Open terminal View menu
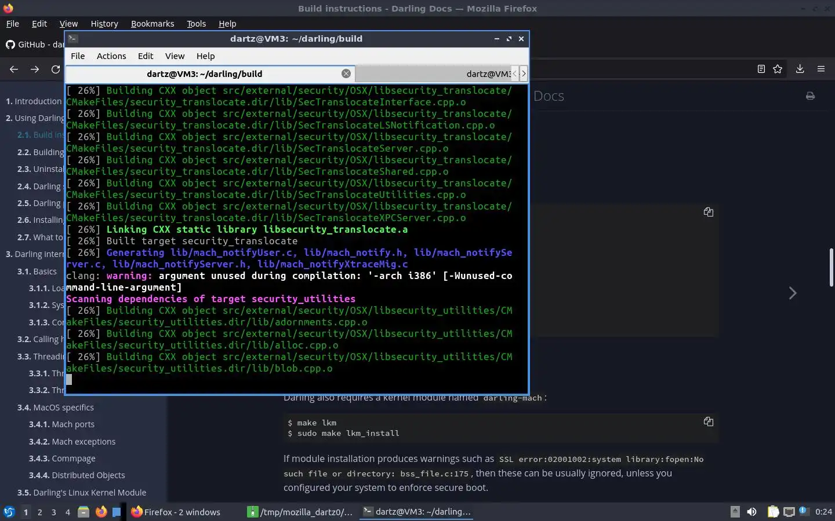 [175, 56]
